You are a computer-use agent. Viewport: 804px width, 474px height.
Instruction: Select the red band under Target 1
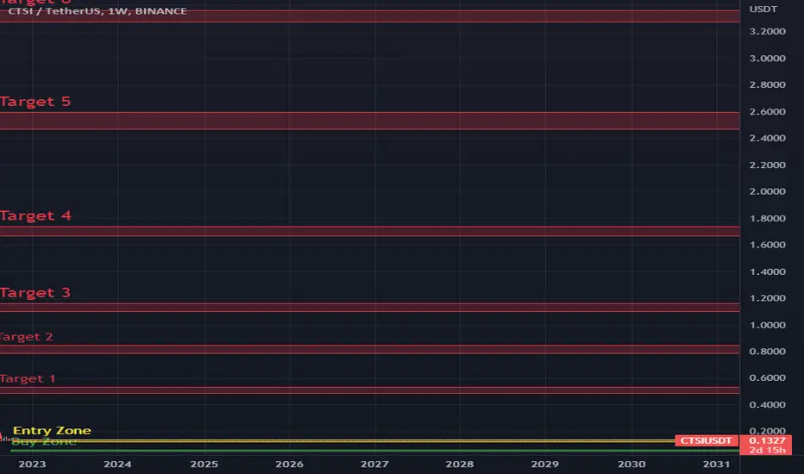coord(370,390)
